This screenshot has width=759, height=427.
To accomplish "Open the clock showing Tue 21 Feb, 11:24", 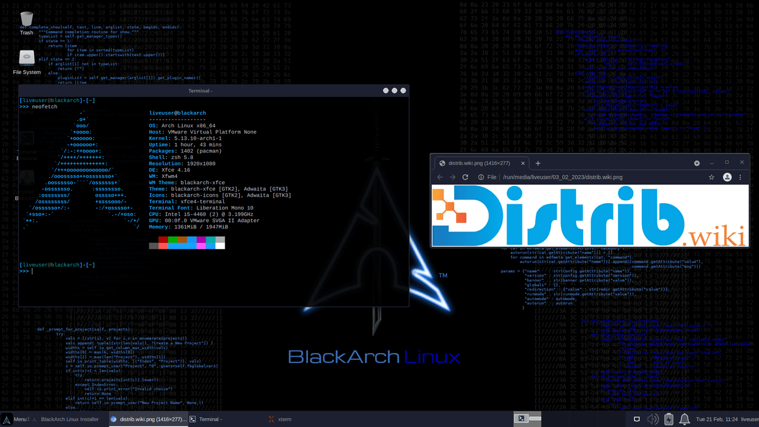I will coord(717,419).
